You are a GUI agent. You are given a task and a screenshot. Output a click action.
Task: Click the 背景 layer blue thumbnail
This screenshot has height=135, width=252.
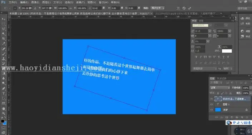(218, 110)
